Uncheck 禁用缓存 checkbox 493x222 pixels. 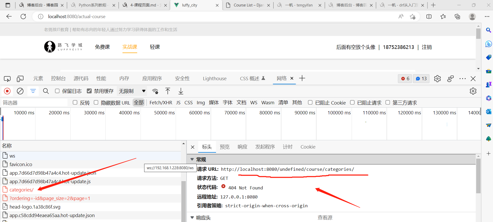89,91
